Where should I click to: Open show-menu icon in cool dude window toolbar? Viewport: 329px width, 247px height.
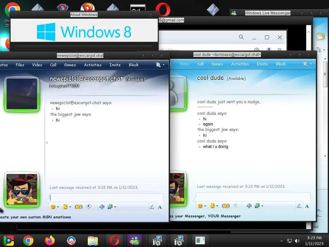pos(307,64)
